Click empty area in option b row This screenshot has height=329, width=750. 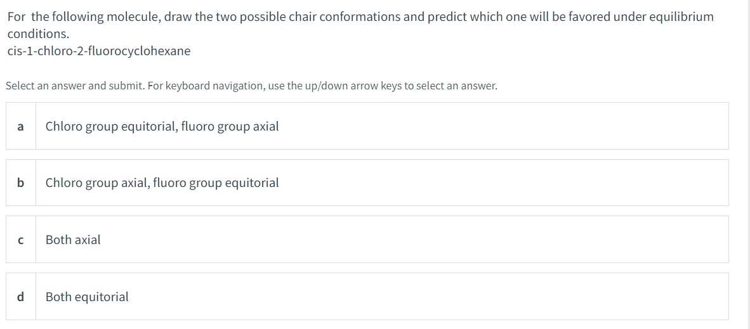(508, 183)
